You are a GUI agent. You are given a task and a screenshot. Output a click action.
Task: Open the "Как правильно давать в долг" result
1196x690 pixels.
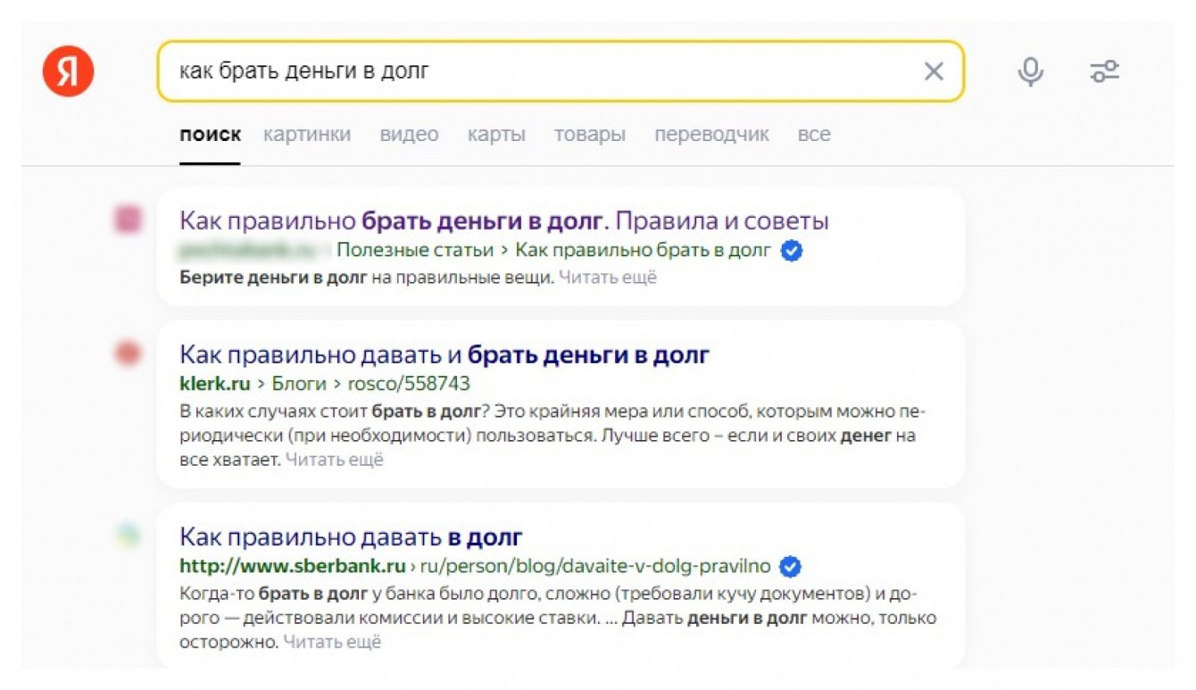pos(351,536)
